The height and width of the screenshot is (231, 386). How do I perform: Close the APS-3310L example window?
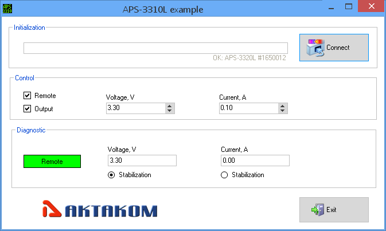coord(372,6)
